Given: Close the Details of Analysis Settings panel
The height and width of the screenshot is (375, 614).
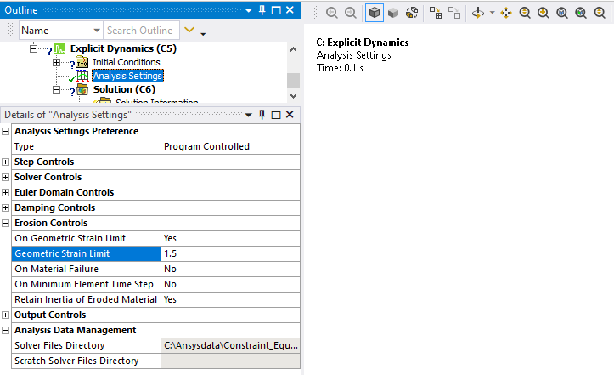Looking at the screenshot, I should point(290,115).
